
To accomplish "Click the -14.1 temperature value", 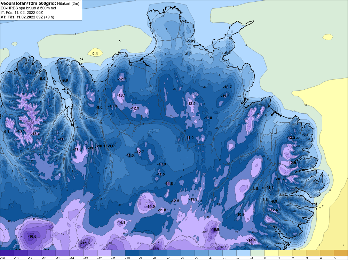I will (121, 222).
